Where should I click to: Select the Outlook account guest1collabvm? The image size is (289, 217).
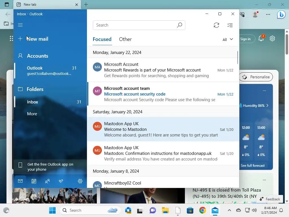[x=51, y=71]
